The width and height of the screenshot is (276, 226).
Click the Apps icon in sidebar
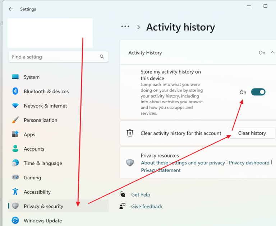[15, 134]
